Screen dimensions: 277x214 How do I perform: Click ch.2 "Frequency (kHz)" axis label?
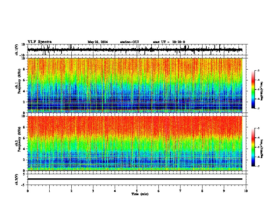(x=19, y=139)
